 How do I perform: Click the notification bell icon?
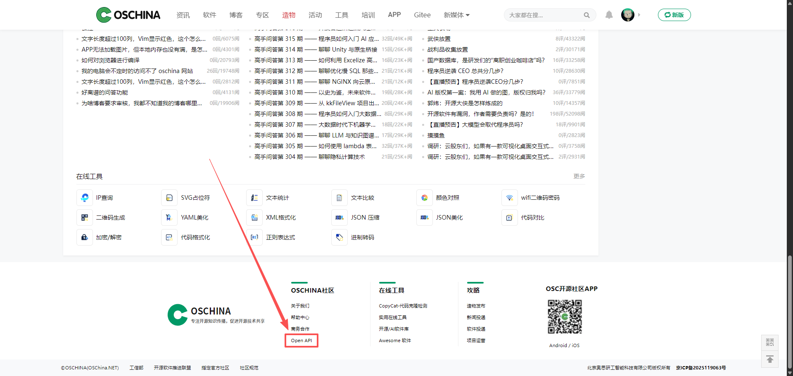609,15
